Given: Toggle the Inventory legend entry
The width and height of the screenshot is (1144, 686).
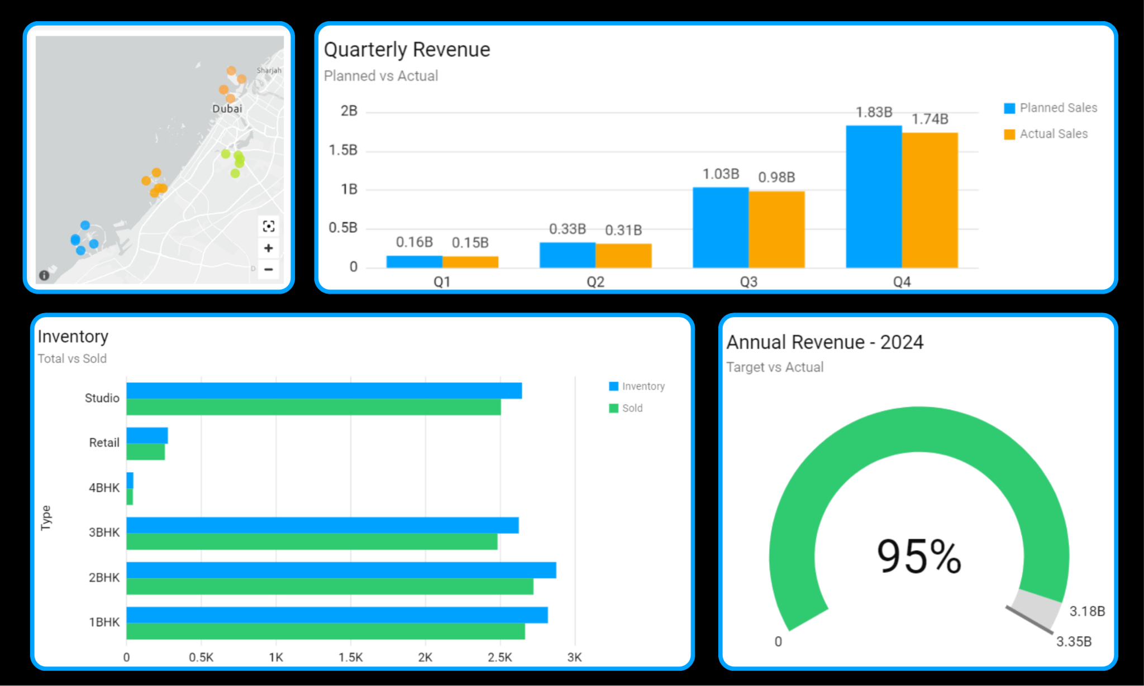Looking at the screenshot, I should coord(642,386).
